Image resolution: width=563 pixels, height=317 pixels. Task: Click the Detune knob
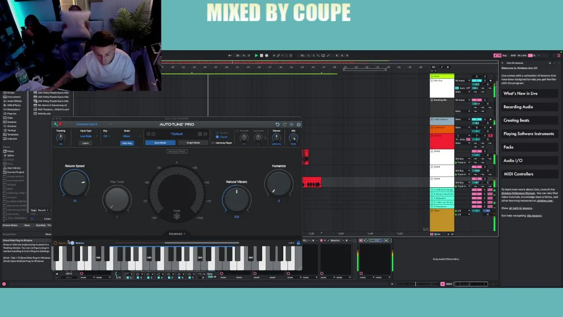click(276, 138)
